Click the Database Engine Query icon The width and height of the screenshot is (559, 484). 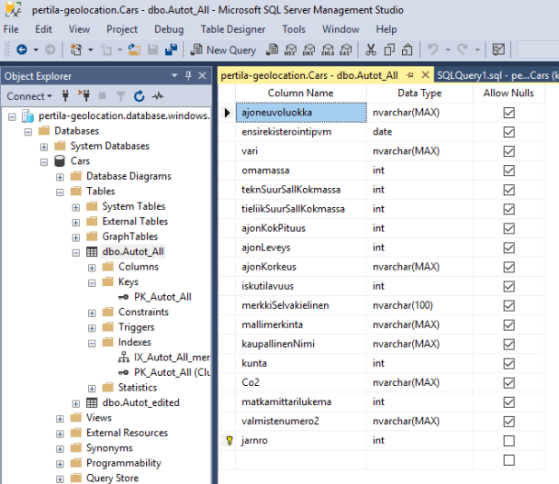pyautogui.click(x=272, y=50)
